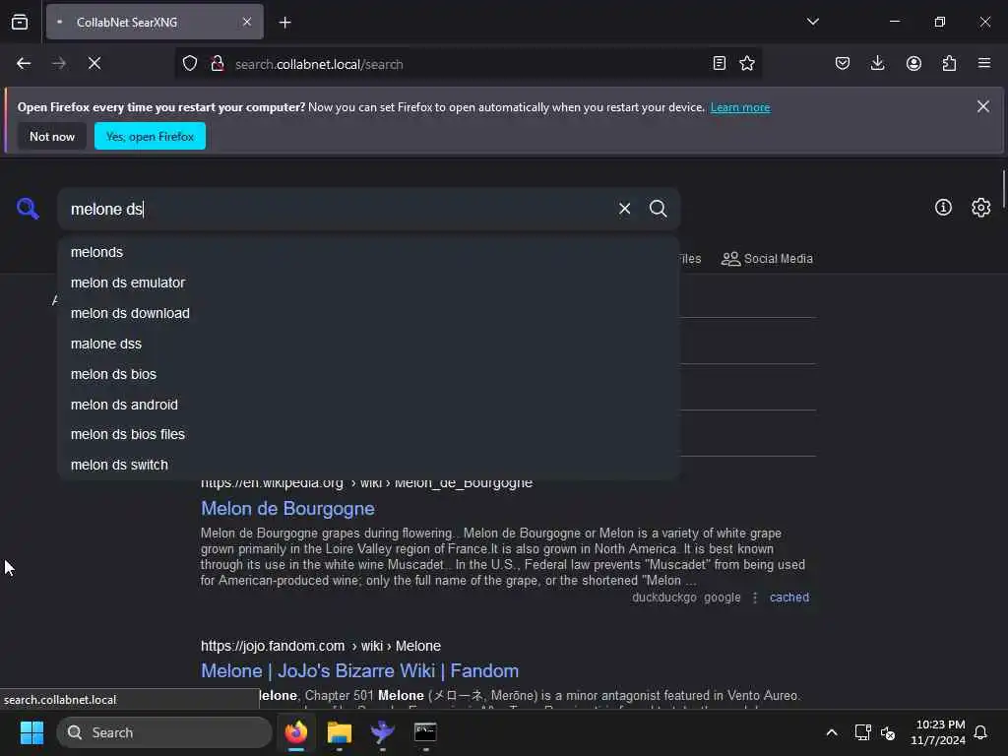Screen dimensions: 1008x756
Task: Open cached version of Melon result
Action: pyautogui.click(x=789, y=598)
